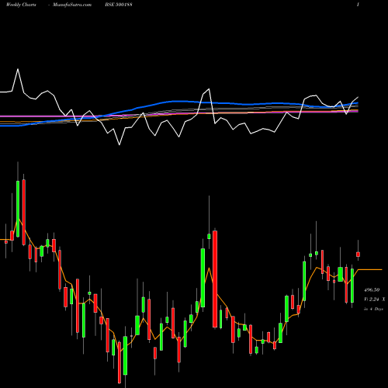This screenshot has width=388, height=388.
Task: Click the "496.59" price value
Action: 372,289
